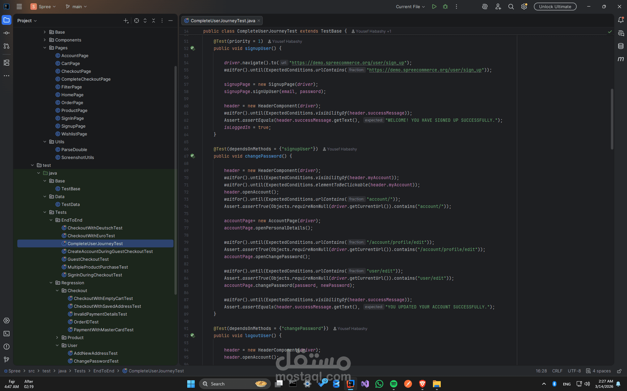Viewport: 627px width, 391px height.
Task: Open the main hamburger menu
Action: coord(19,7)
